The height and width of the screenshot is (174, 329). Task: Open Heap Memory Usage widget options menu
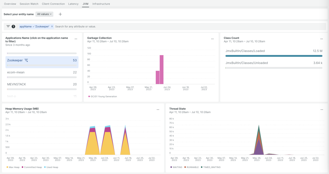158,110
